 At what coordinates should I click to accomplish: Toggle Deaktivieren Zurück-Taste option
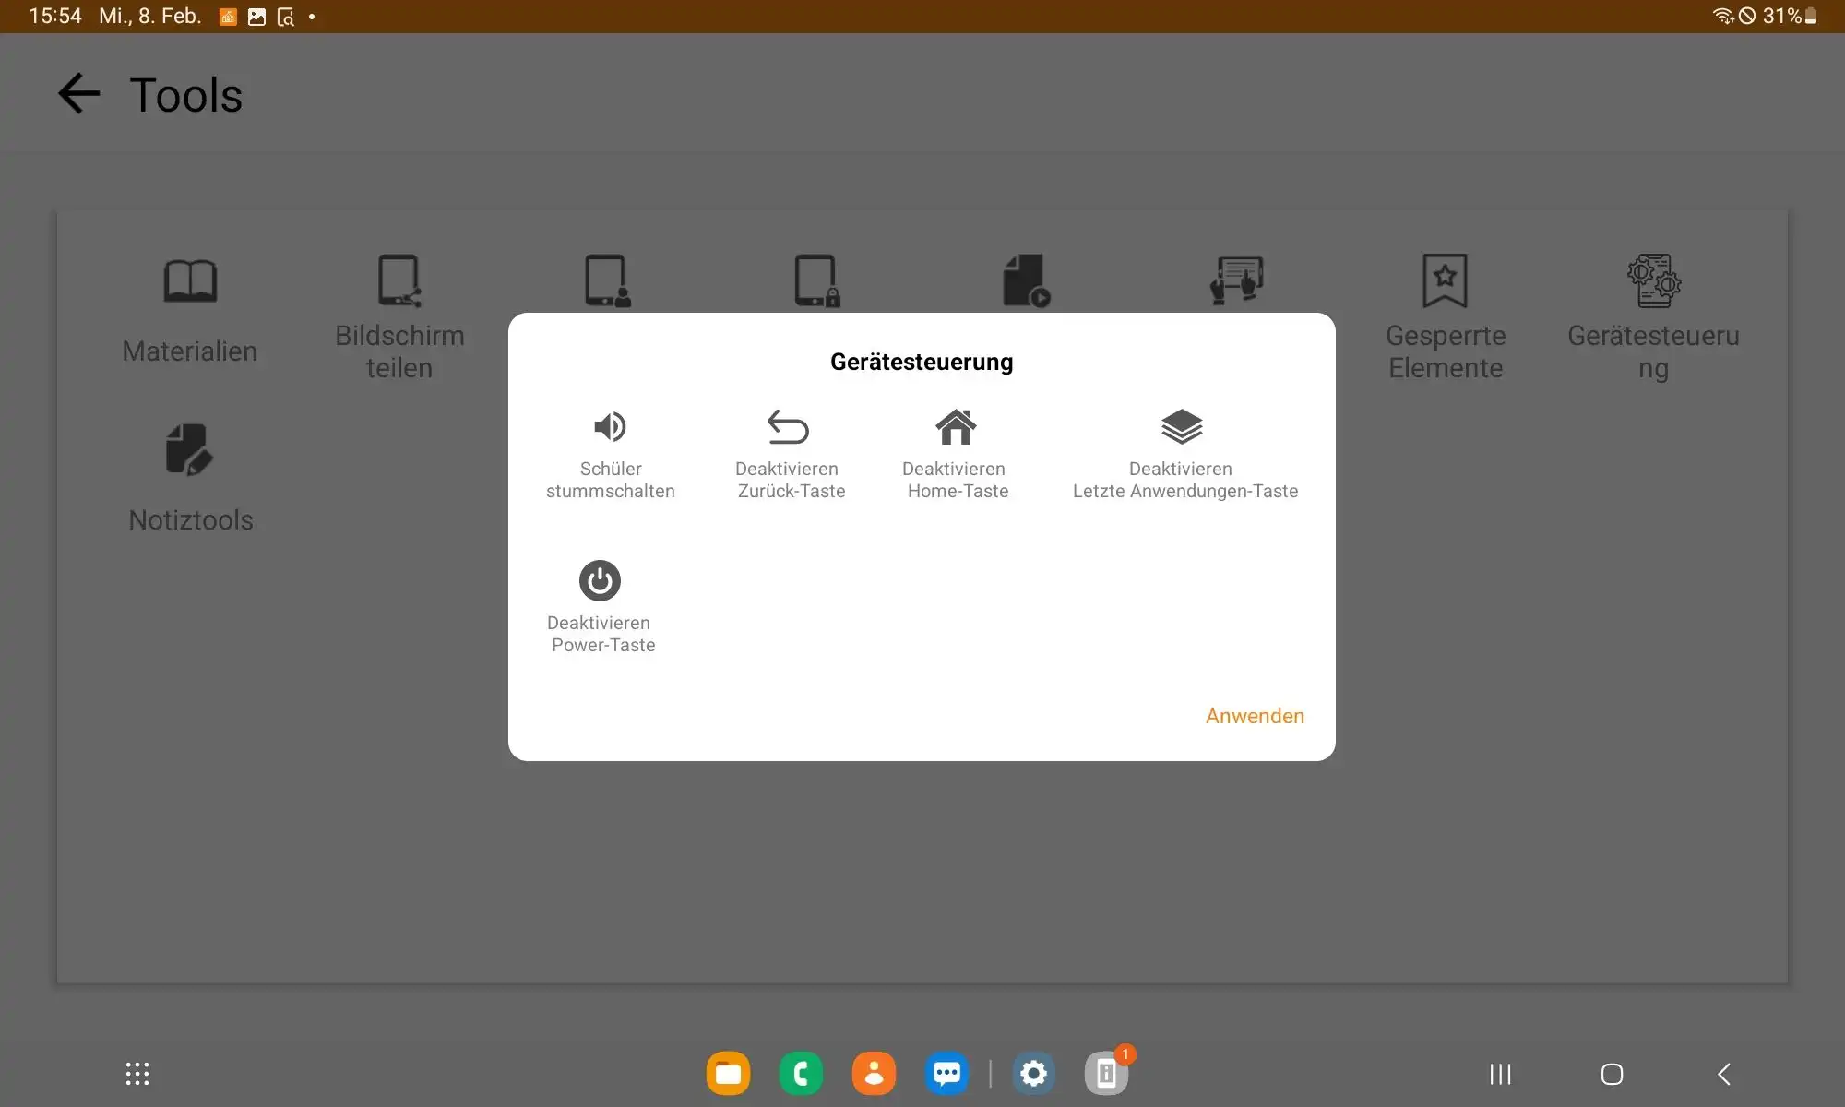click(790, 455)
